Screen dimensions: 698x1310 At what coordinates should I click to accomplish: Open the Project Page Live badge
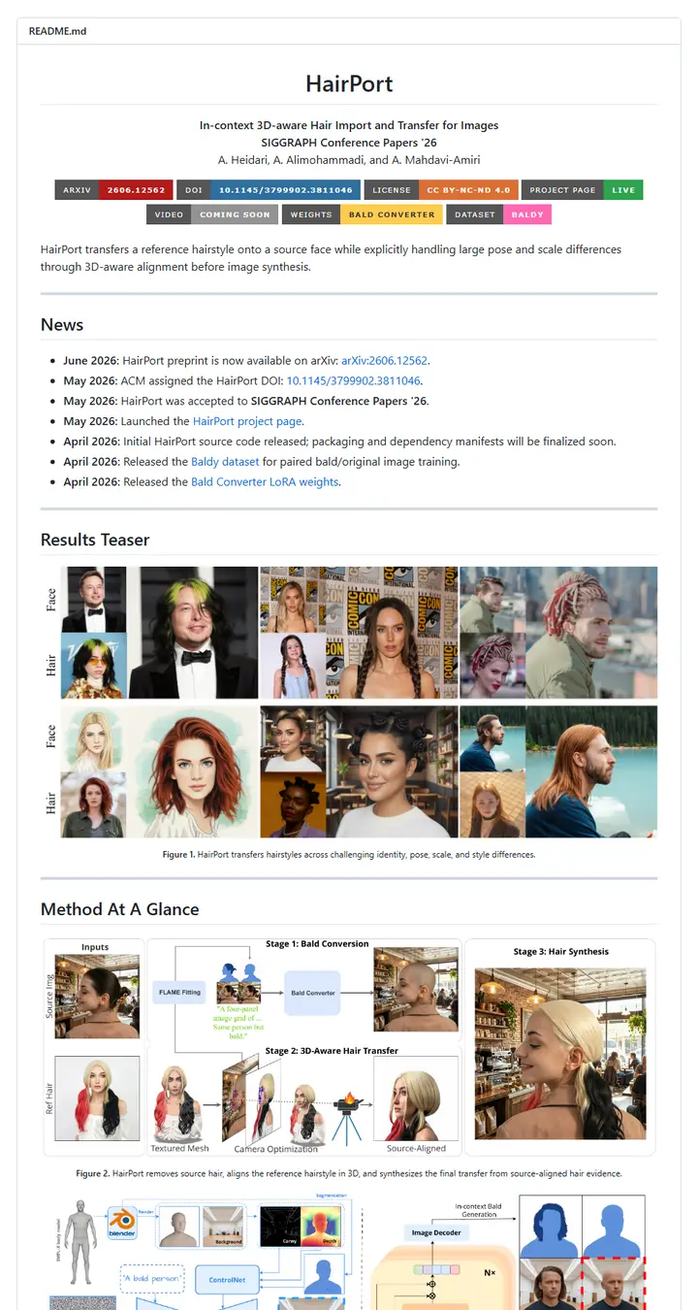coord(583,190)
